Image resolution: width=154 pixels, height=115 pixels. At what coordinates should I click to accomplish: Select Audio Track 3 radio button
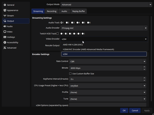click(x=72, y=23)
